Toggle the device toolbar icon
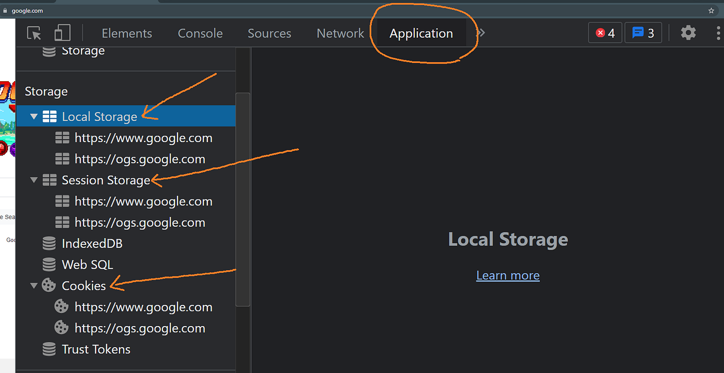The image size is (724, 373). (63, 33)
